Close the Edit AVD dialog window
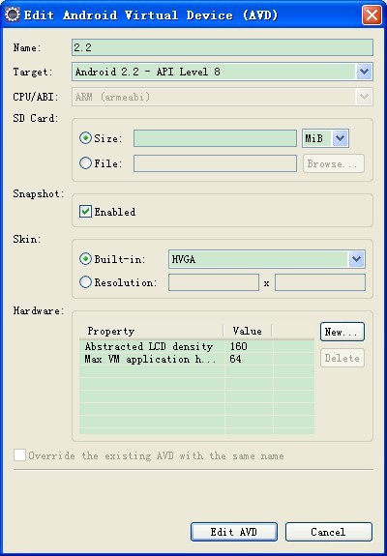 pyautogui.click(x=372, y=15)
